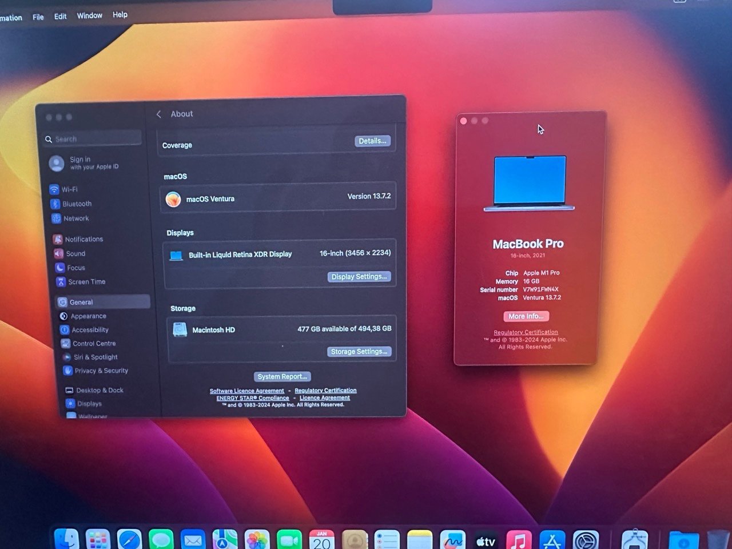This screenshot has height=549, width=732.
Task: Open Privacy & Security settings
Action: pyautogui.click(x=96, y=371)
